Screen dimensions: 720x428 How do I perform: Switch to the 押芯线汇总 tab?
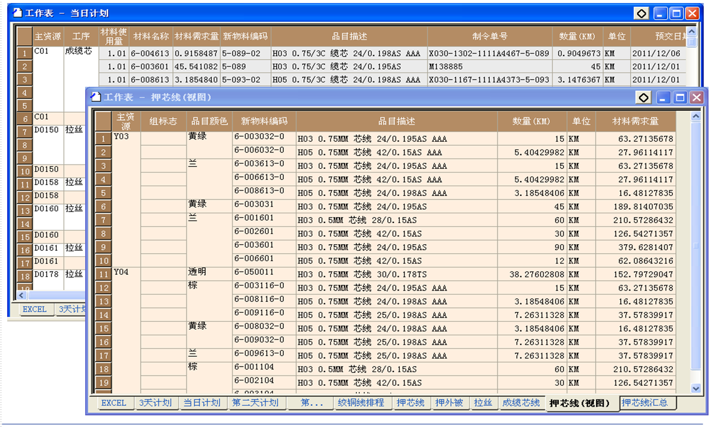[644, 403]
